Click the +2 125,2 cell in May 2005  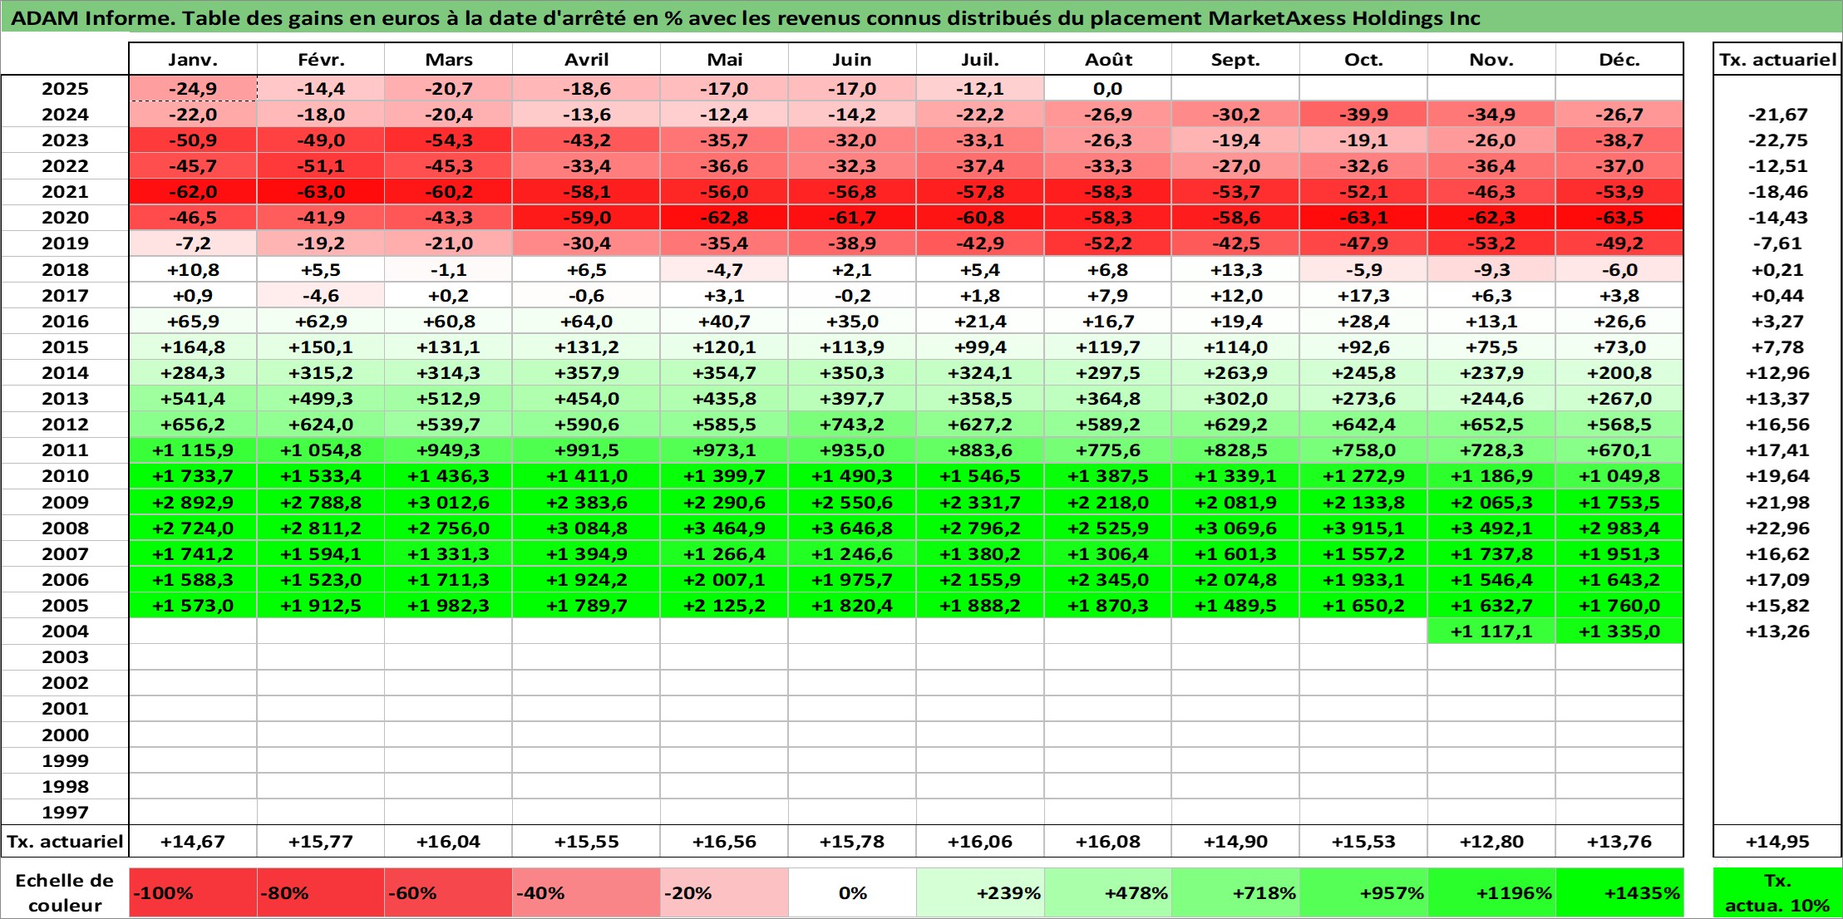click(725, 605)
